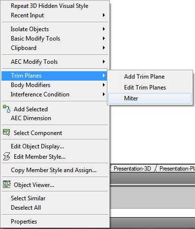Image resolution: width=195 pixels, height=229 pixels.
Task: Open the Clipboard submenu
Action: click(x=55, y=48)
